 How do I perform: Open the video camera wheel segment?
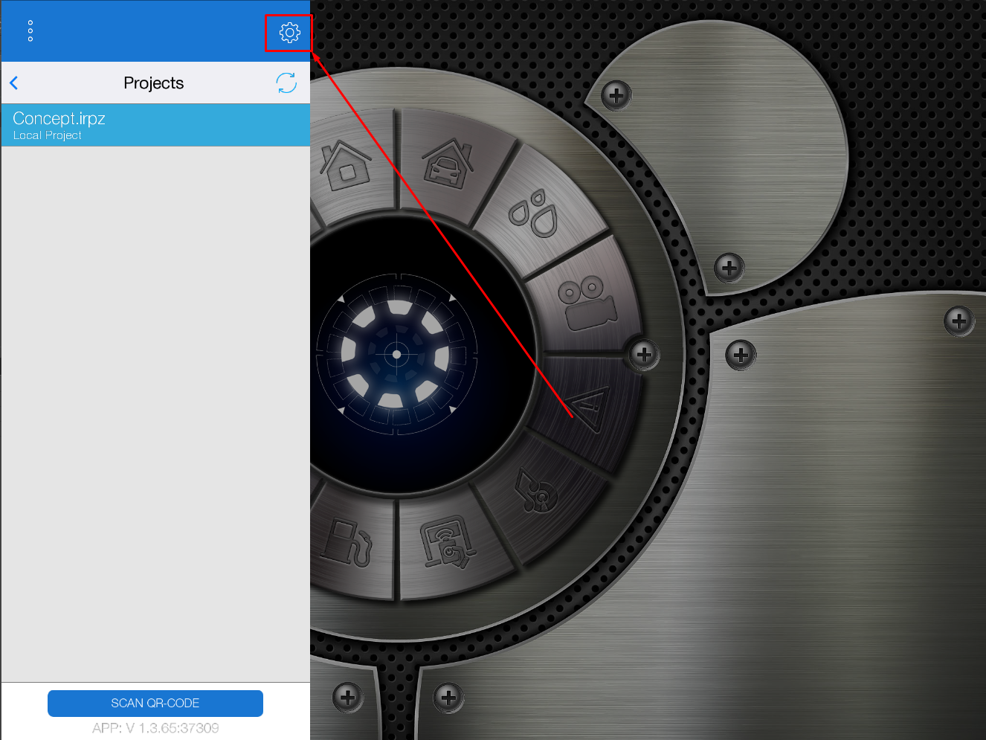point(586,303)
